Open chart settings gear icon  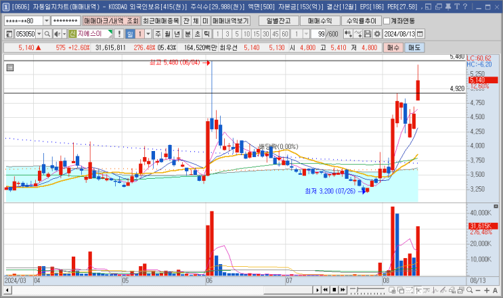[377, 34]
